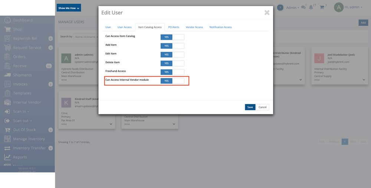The image size is (371, 188).
Task: Select the Item Catalog Access tab
Action: pyautogui.click(x=150, y=27)
